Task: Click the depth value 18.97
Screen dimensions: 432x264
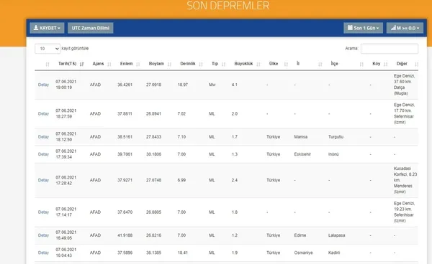Action: pos(183,85)
